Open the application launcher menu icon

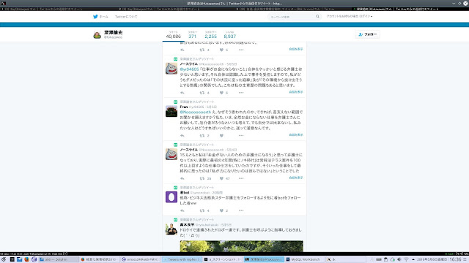tap(4, 259)
